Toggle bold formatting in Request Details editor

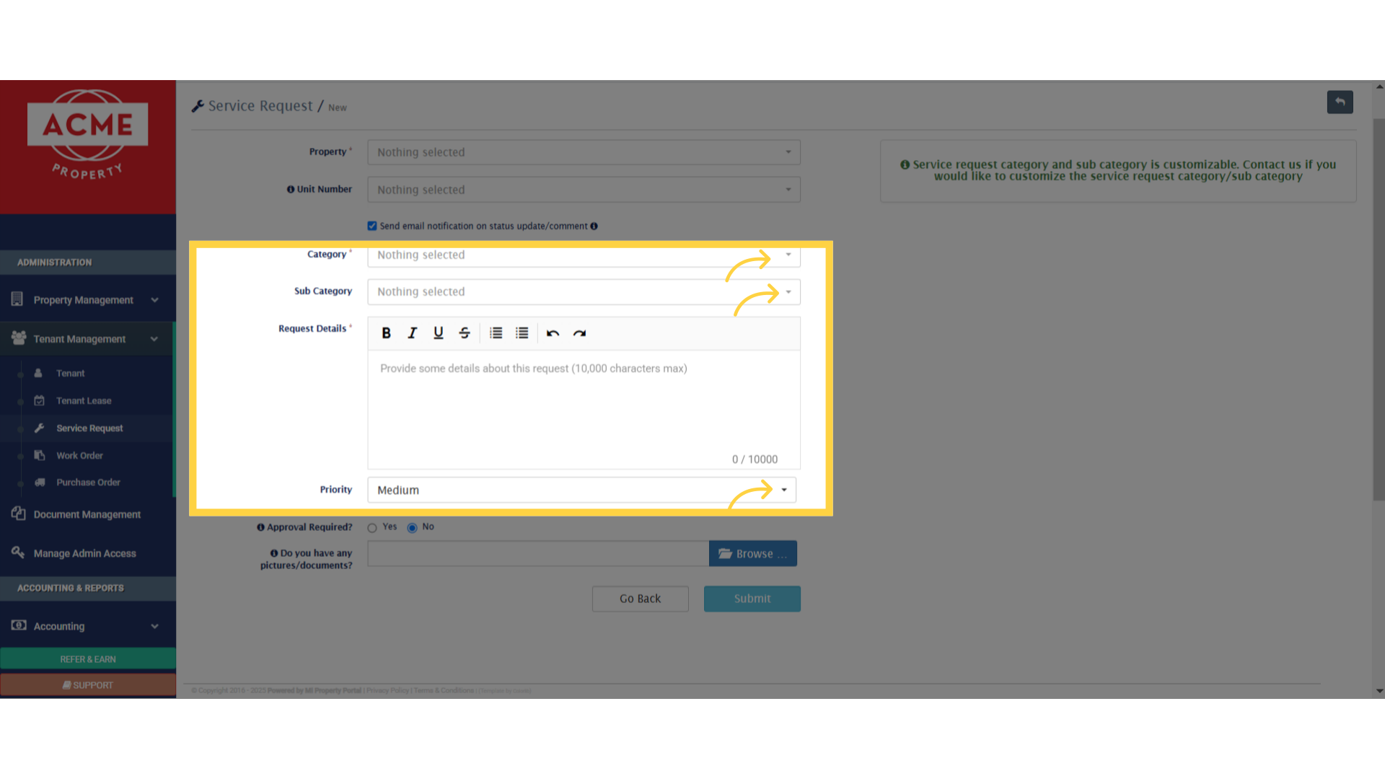(386, 333)
